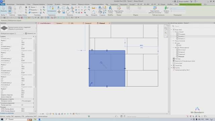This screenshot has width=215, height=121.
Task: Click the Mirror pick axis icon
Action: pos(72,8)
